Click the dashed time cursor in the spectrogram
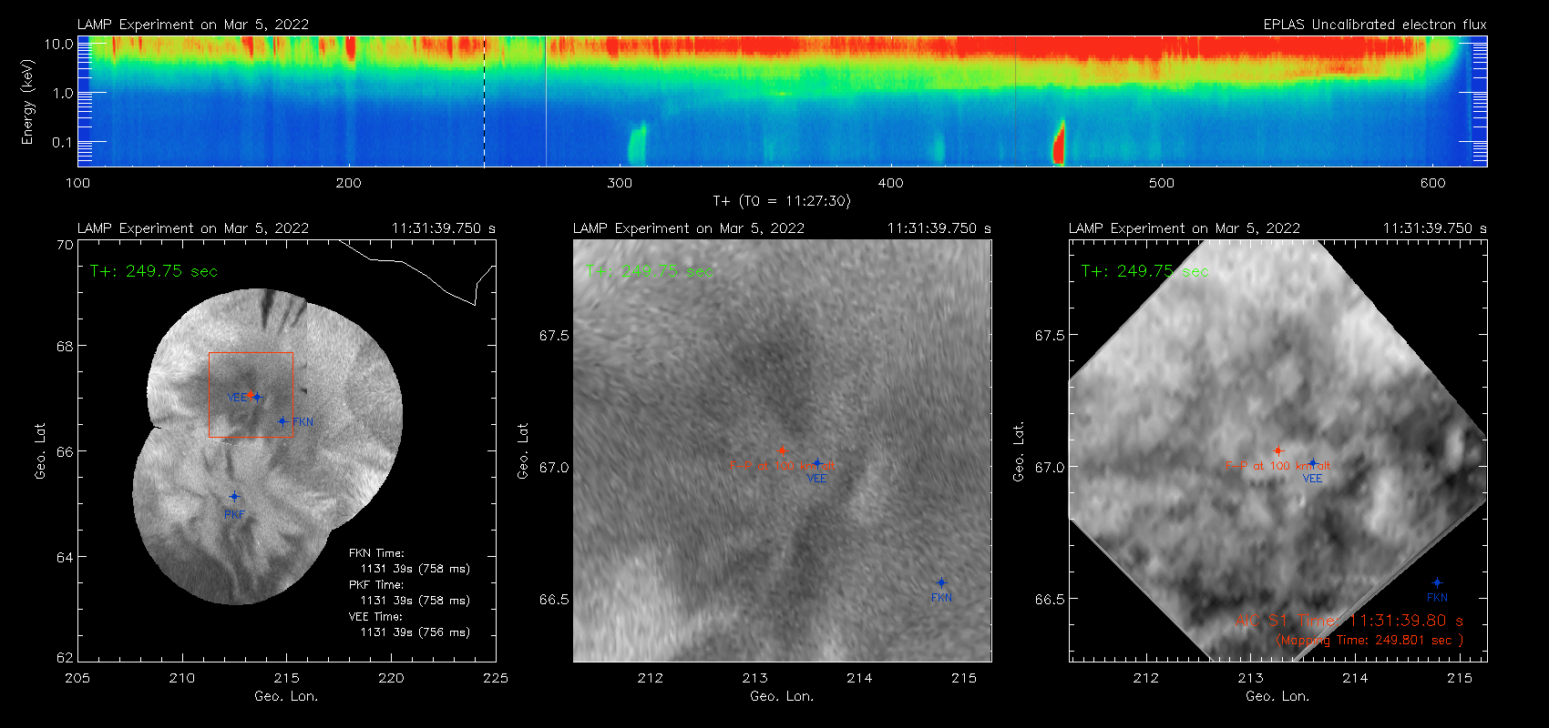The height and width of the screenshot is (728, 1549). [484, 101]
